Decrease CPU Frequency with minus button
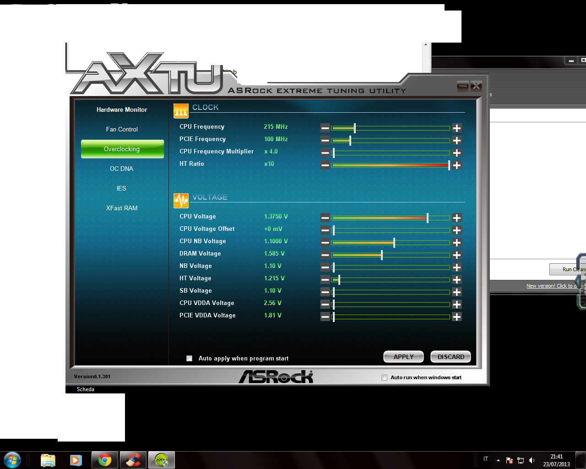The image size is (586, 469). coord(325,128)
